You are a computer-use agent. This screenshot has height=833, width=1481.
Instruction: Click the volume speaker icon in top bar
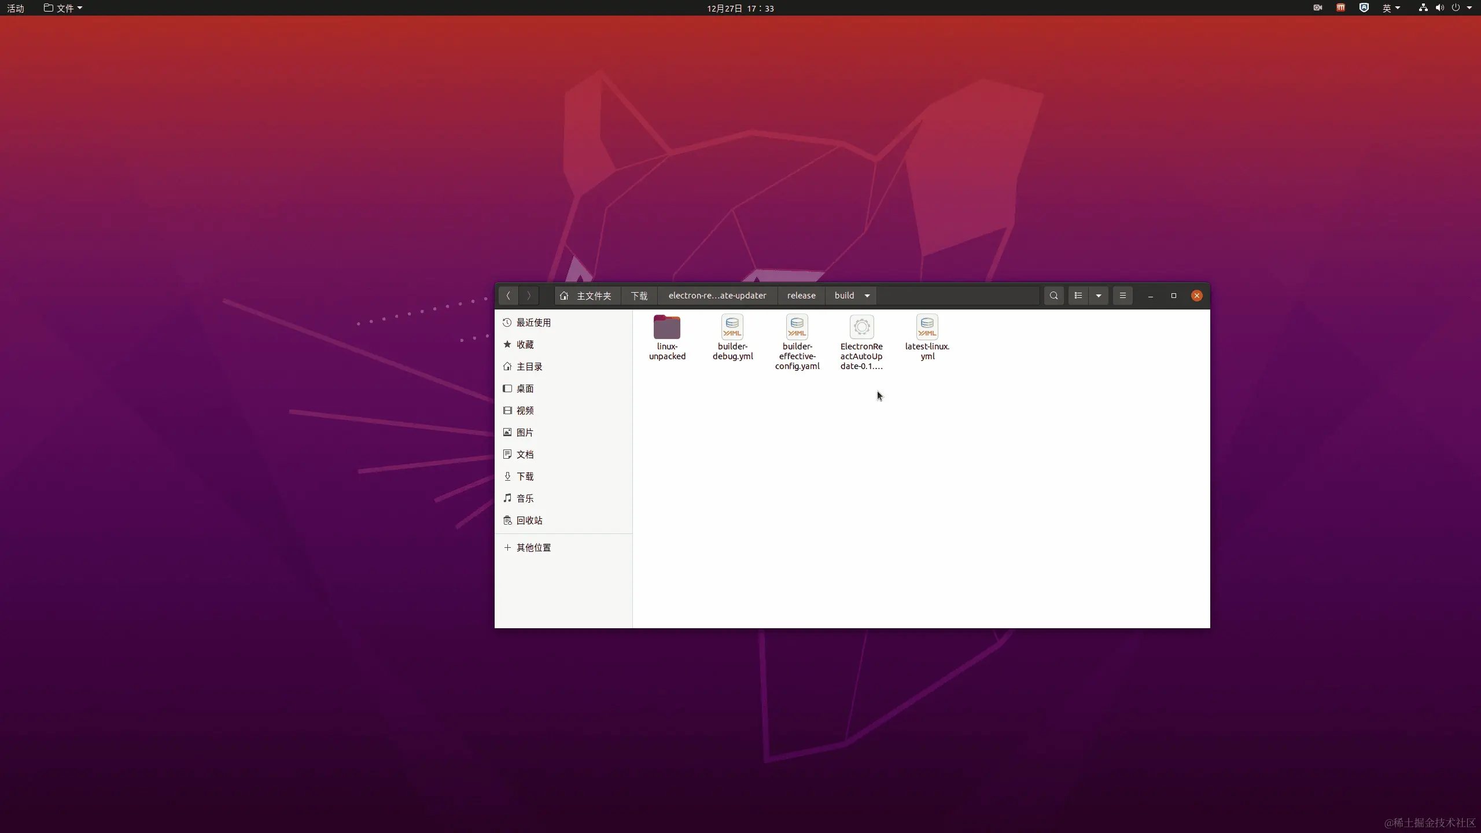tap(1439, 8)
